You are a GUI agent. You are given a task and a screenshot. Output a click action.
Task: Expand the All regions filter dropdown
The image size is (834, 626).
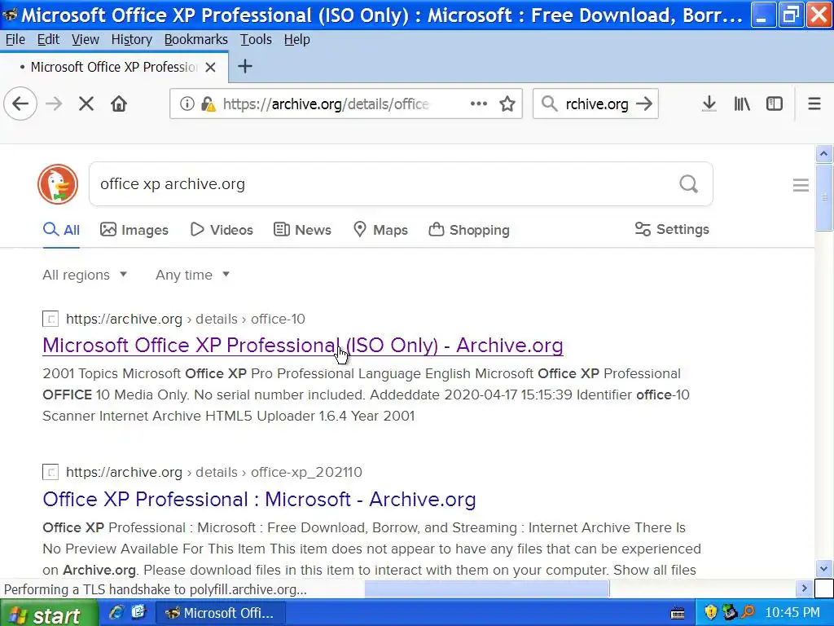85,275
